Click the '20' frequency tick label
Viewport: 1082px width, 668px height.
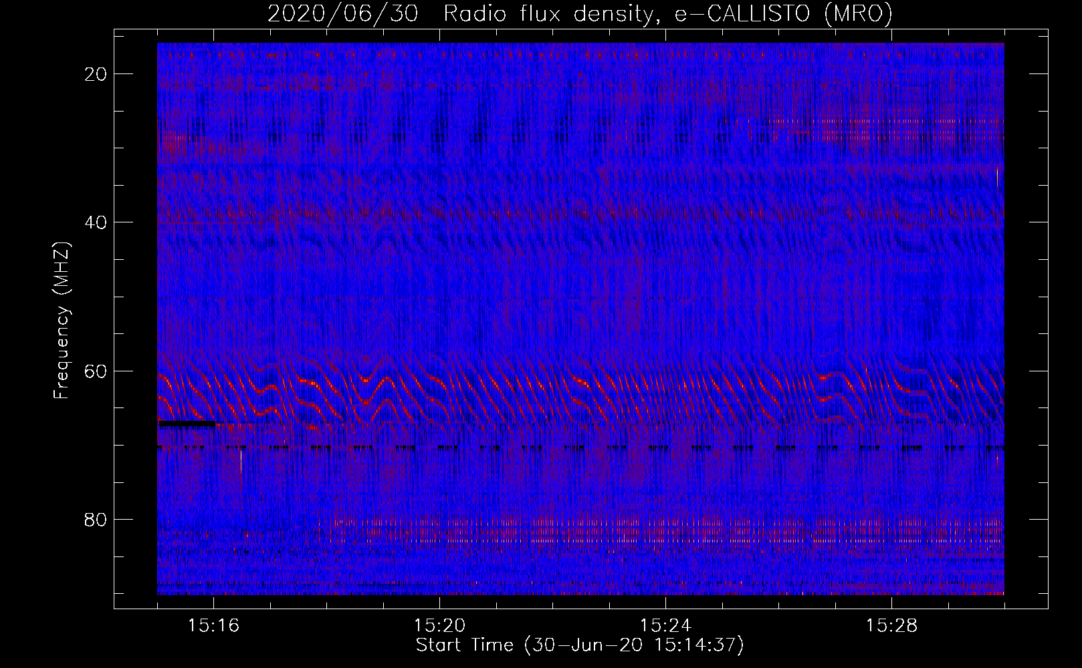pos(97,74)
